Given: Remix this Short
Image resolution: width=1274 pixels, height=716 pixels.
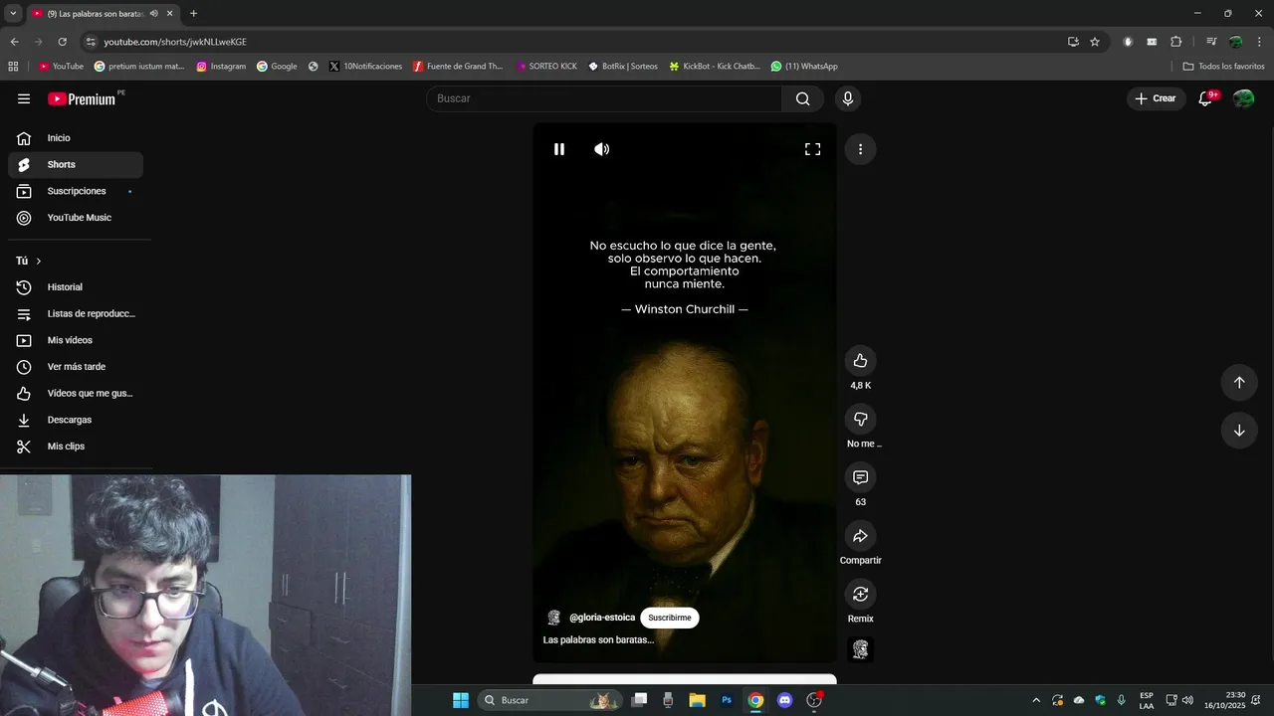Looking at the screenshot, I should coord(860,594).
